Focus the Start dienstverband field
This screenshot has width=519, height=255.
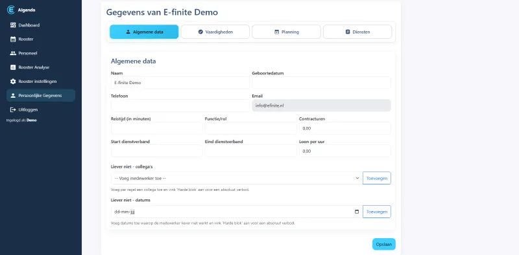[x=157, y=151]
